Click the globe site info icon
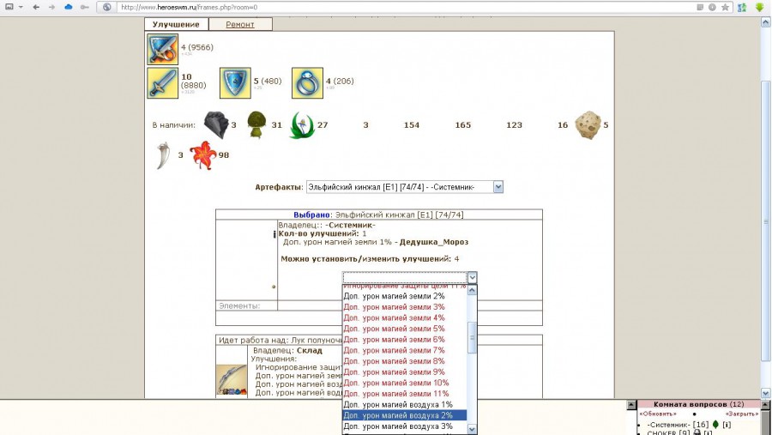Viewport: 772px width, 435px height. click(x=107, y=8)
